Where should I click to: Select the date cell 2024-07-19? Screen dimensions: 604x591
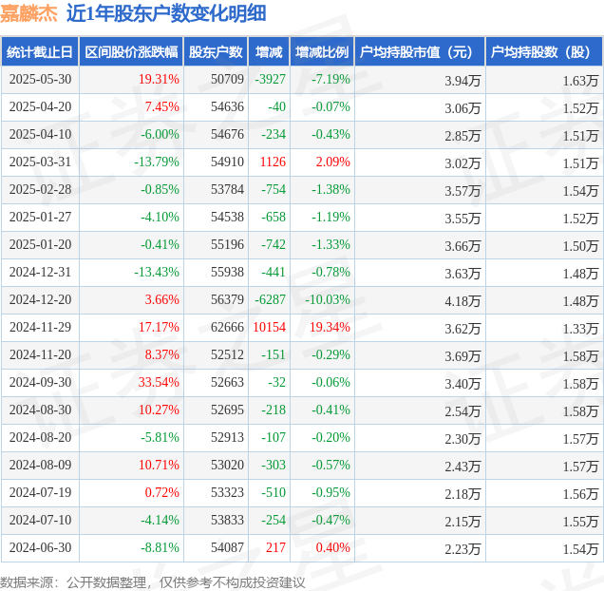point(41,493)
